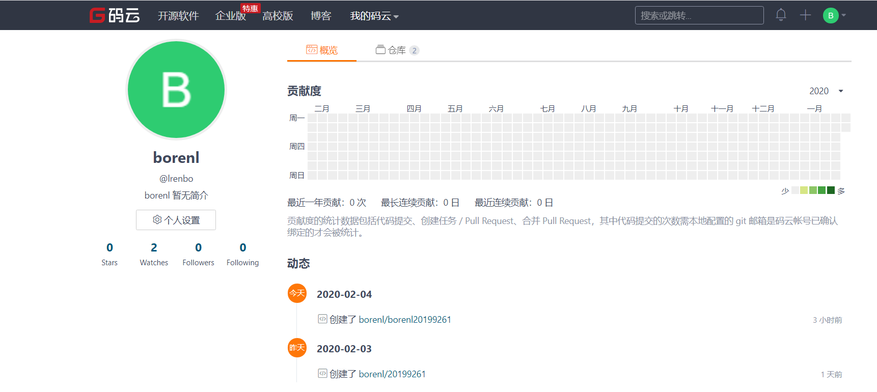Screen dimensions: 877x392
Task: Click the darkest green legend swatch
Action: [x=831, y=190]
